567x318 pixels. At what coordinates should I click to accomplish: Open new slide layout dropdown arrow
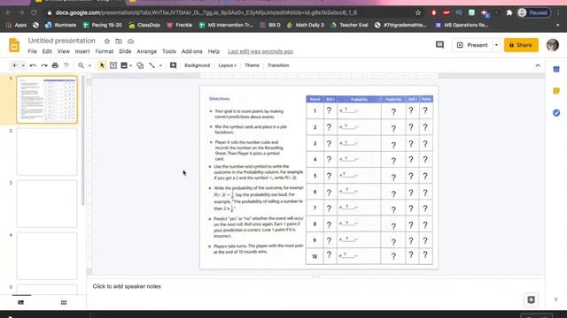pyautogui.click(x=23, y=65)
